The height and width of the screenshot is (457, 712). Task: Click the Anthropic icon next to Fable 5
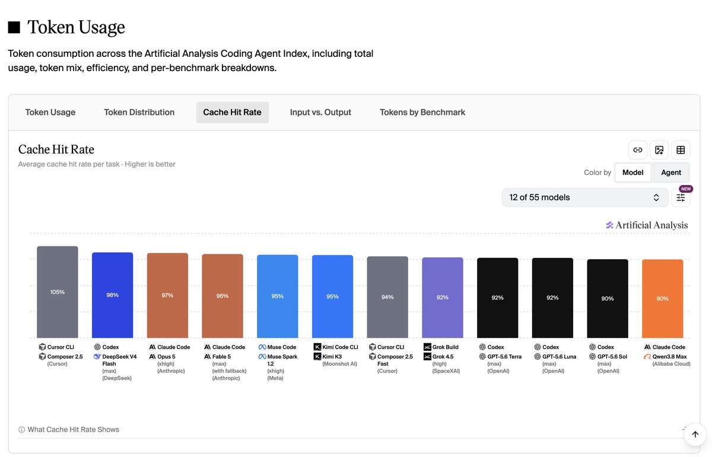tap(208, 357)
